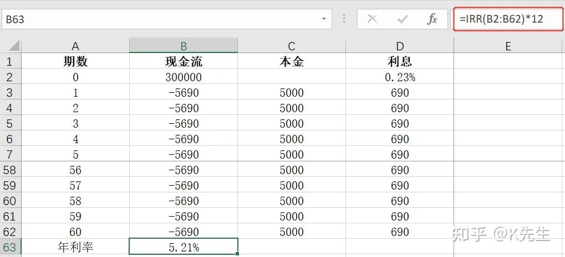Select the -5690 cash flow for period 58
Viewport: 565px width, 257px height.
184,200
